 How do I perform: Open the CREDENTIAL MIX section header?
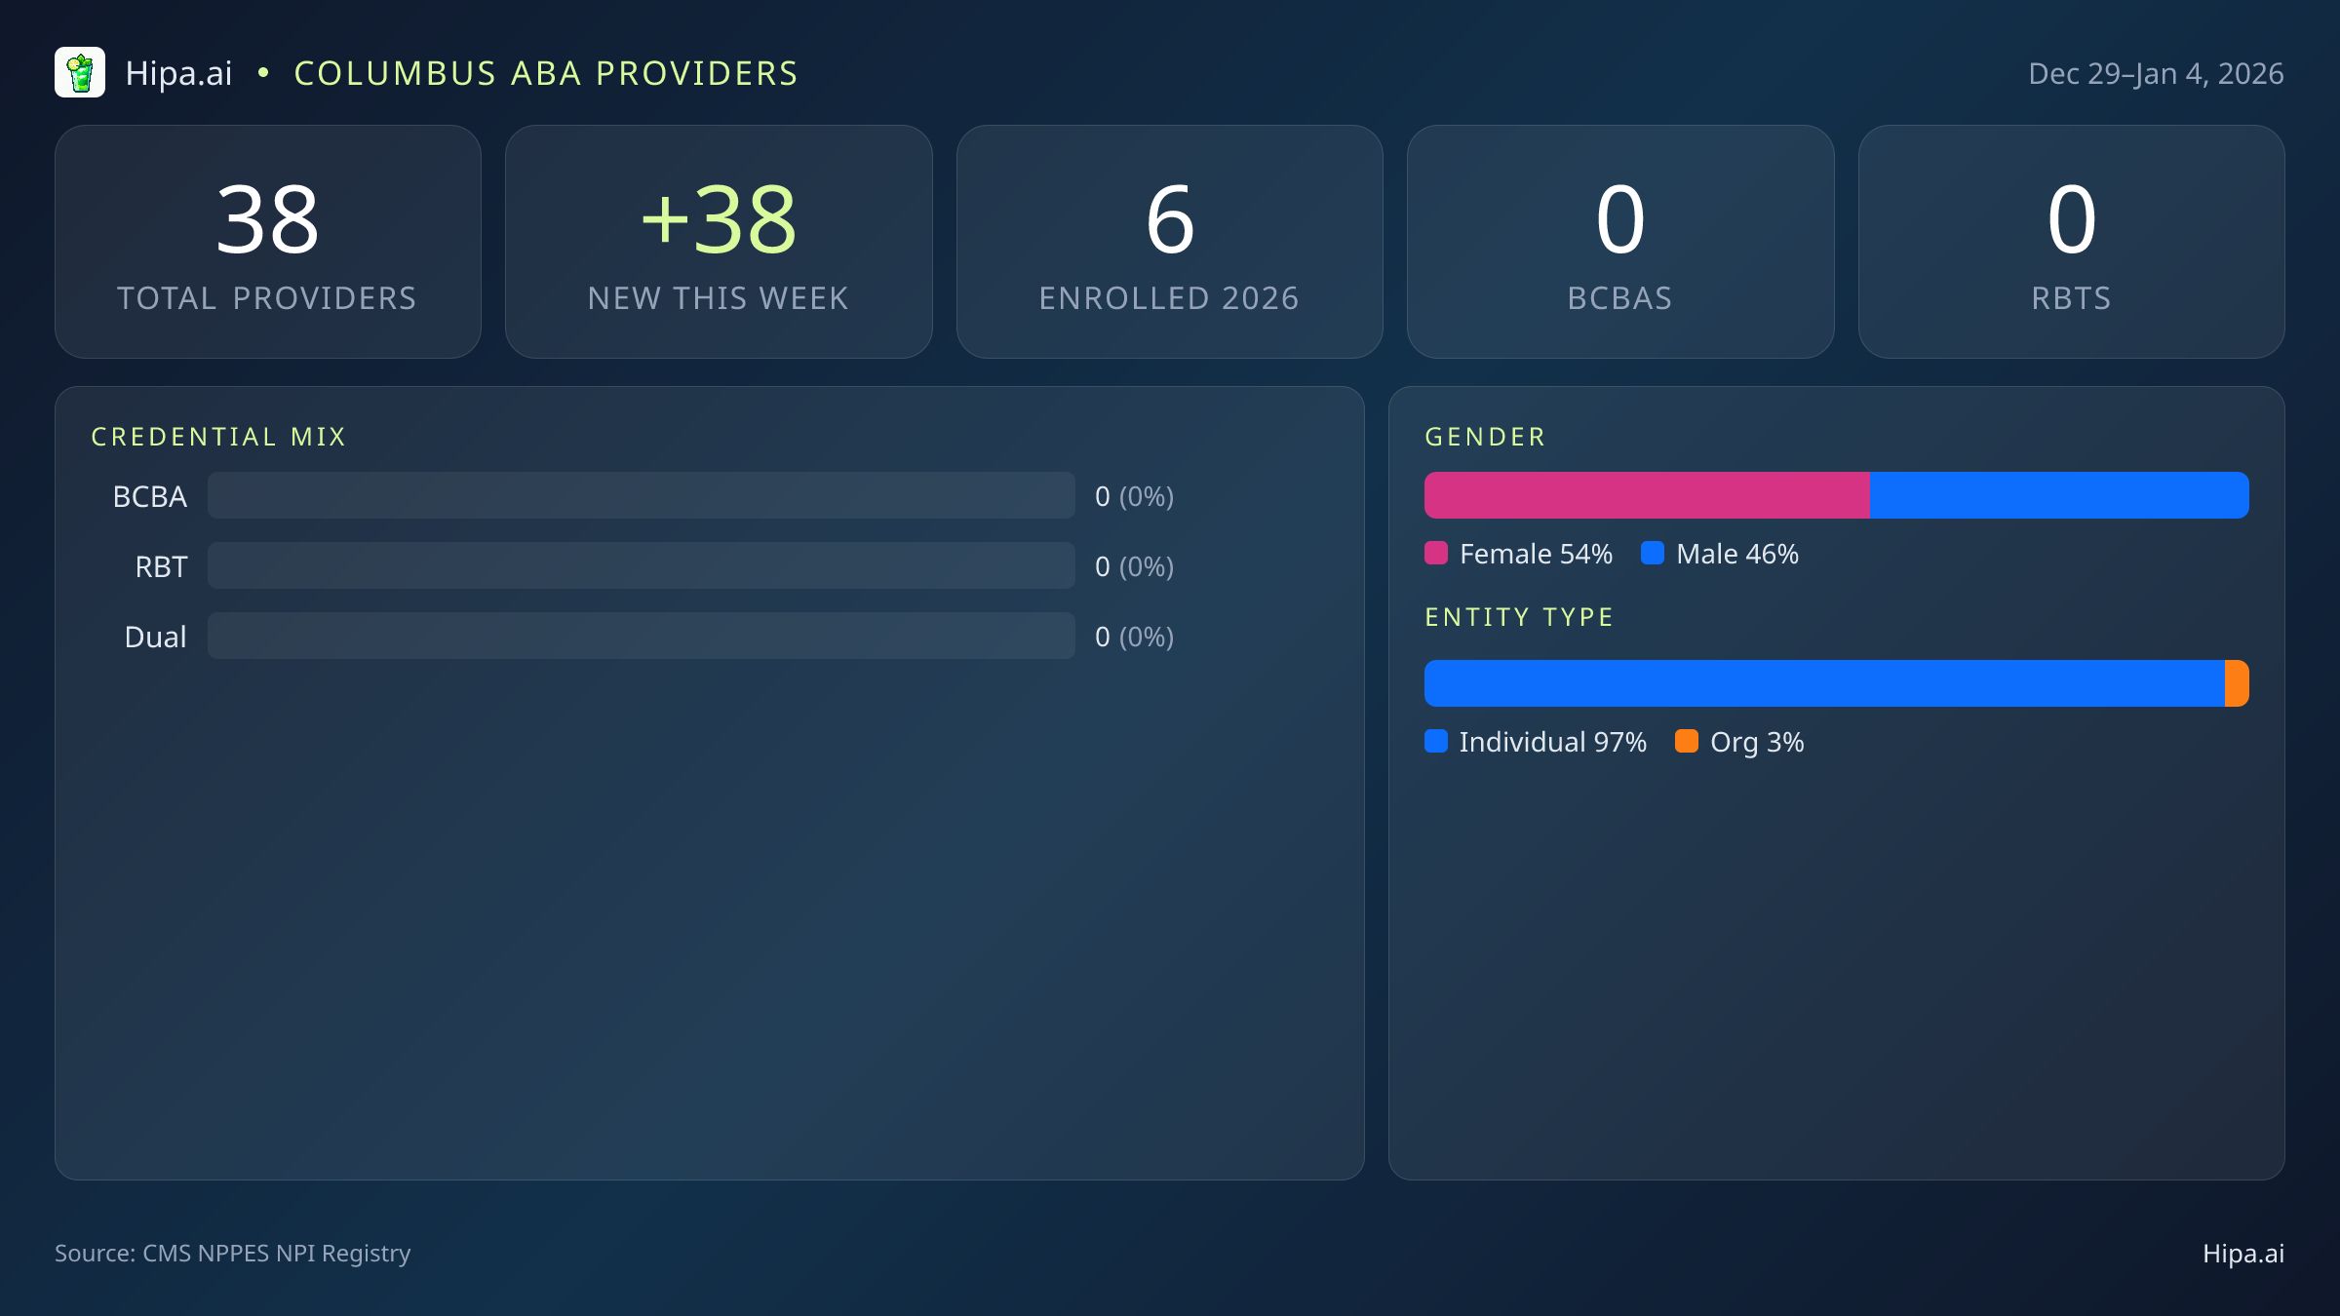[218, 437]
